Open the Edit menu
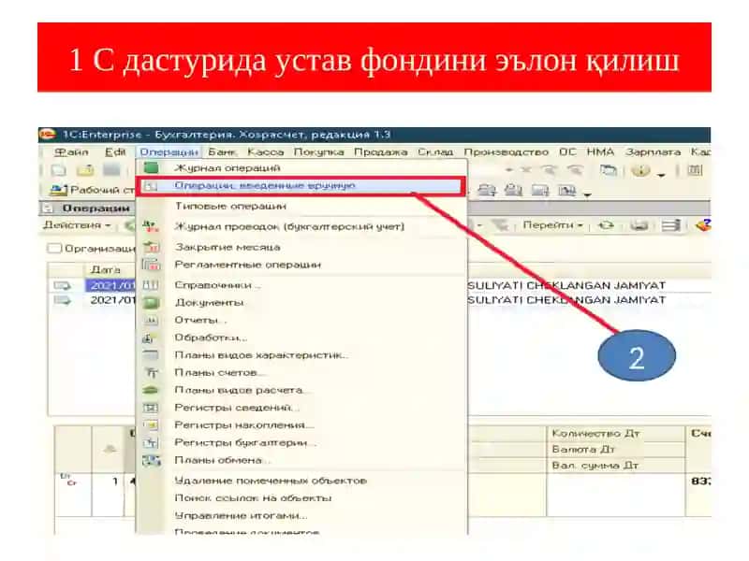The height and width of the screenshot is (561, 749). point(115,152)
